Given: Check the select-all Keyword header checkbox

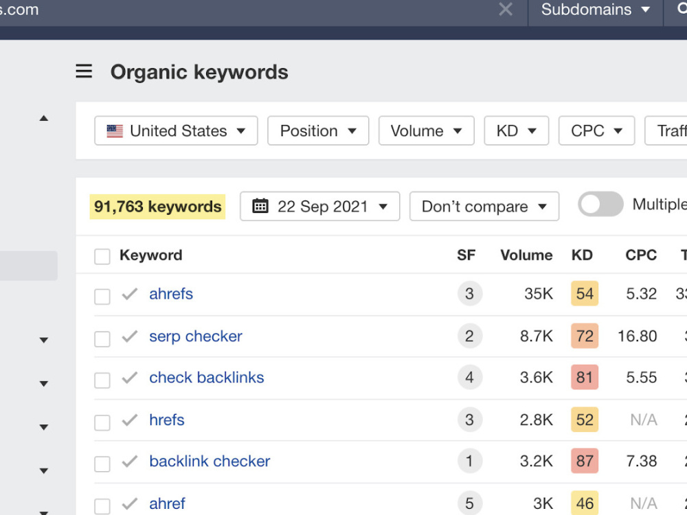Looking at the screenshot, I should point(102,256).
